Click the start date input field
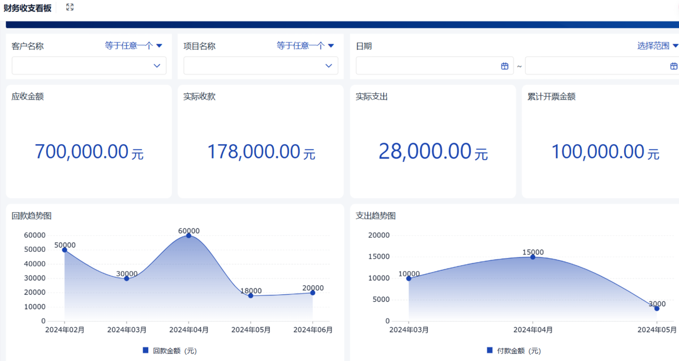 (435, 66)
